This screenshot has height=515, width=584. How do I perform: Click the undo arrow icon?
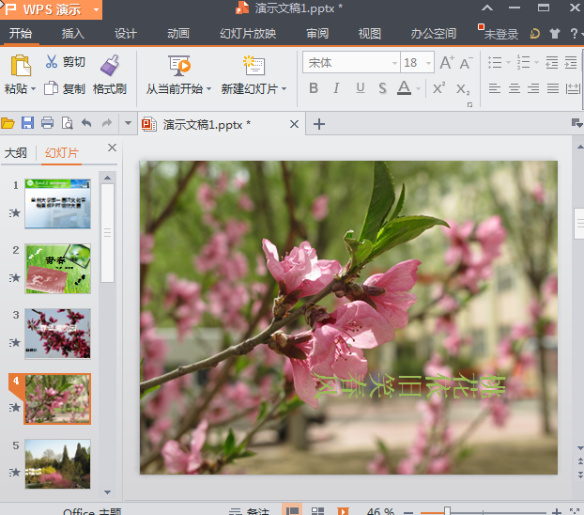(86, 123)
